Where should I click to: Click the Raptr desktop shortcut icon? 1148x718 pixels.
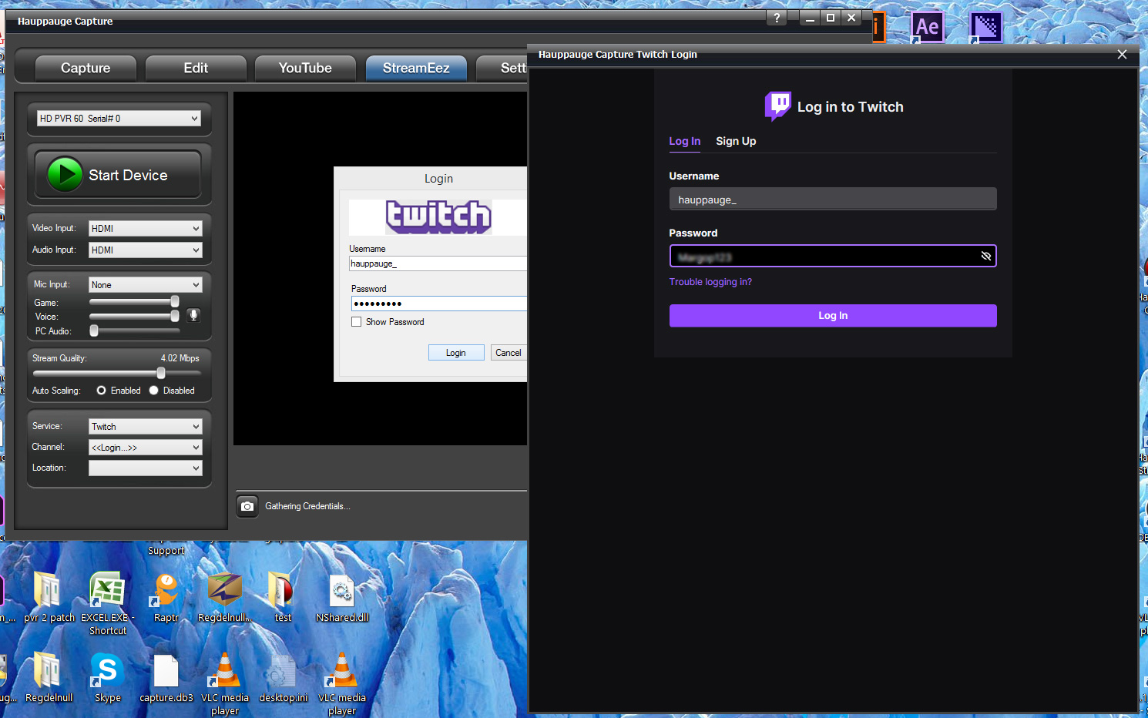click(x=166, y=592)
